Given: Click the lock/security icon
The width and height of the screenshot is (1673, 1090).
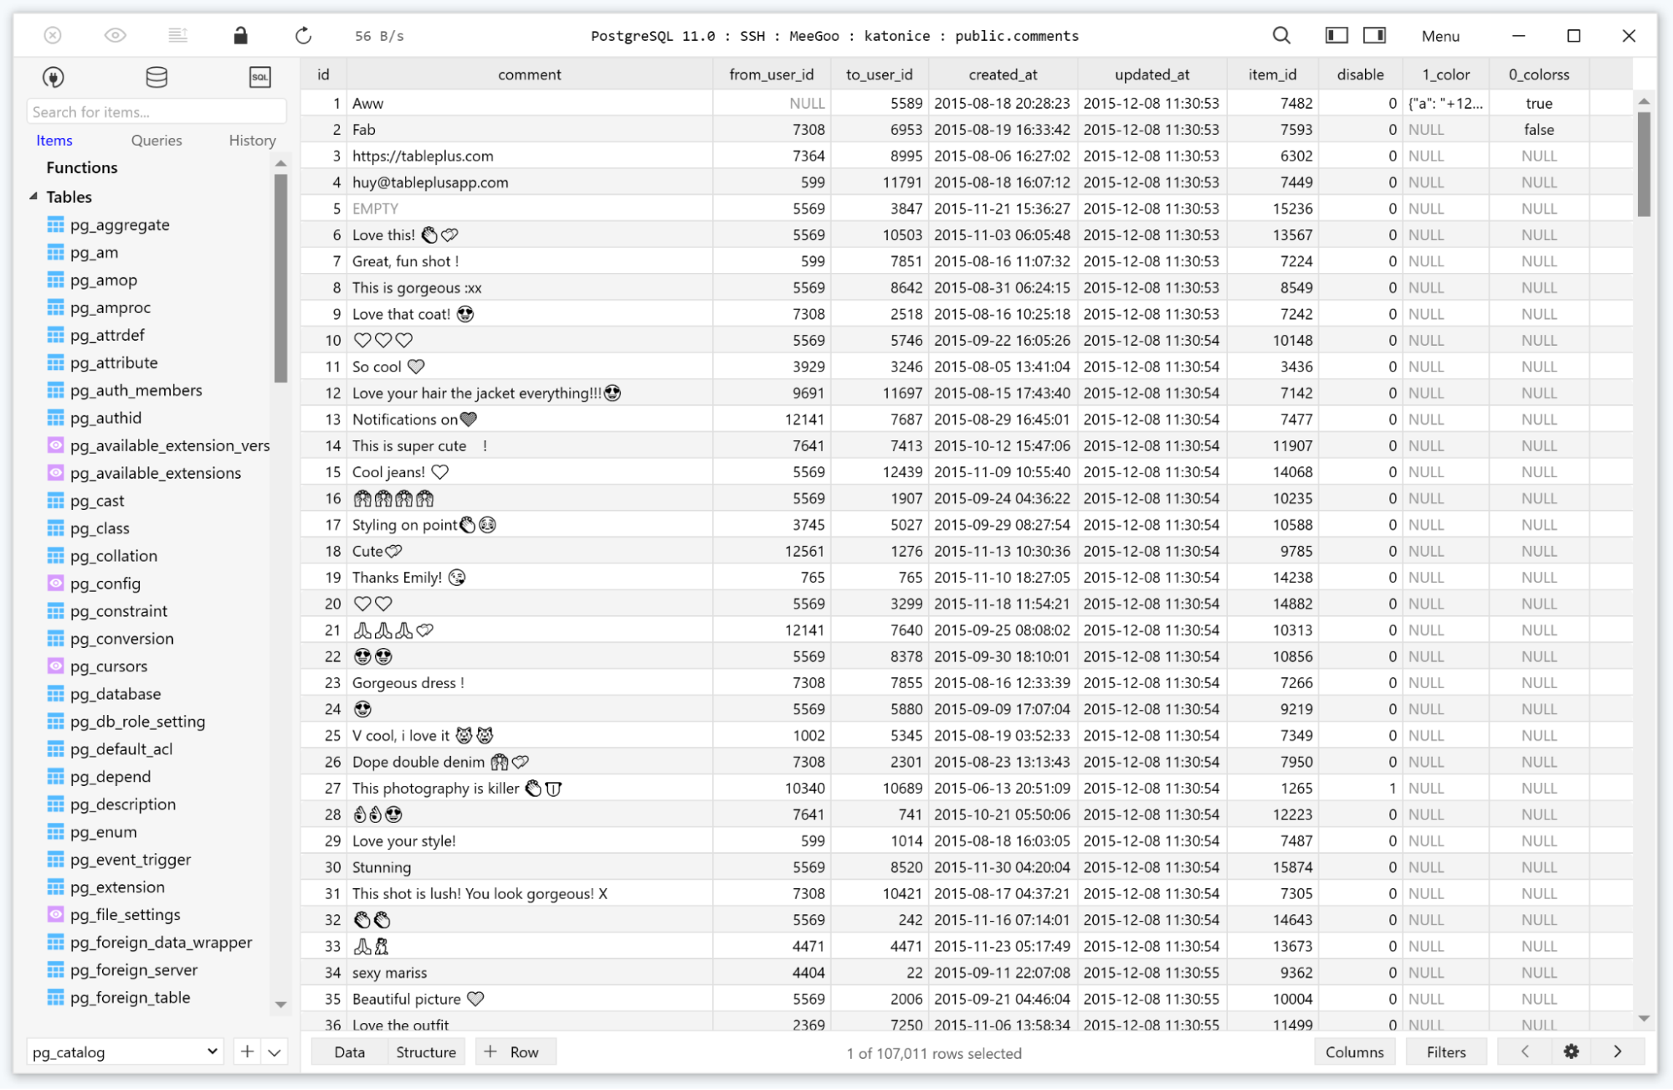Looking at the screenshot, I should (x=240, y=35).
